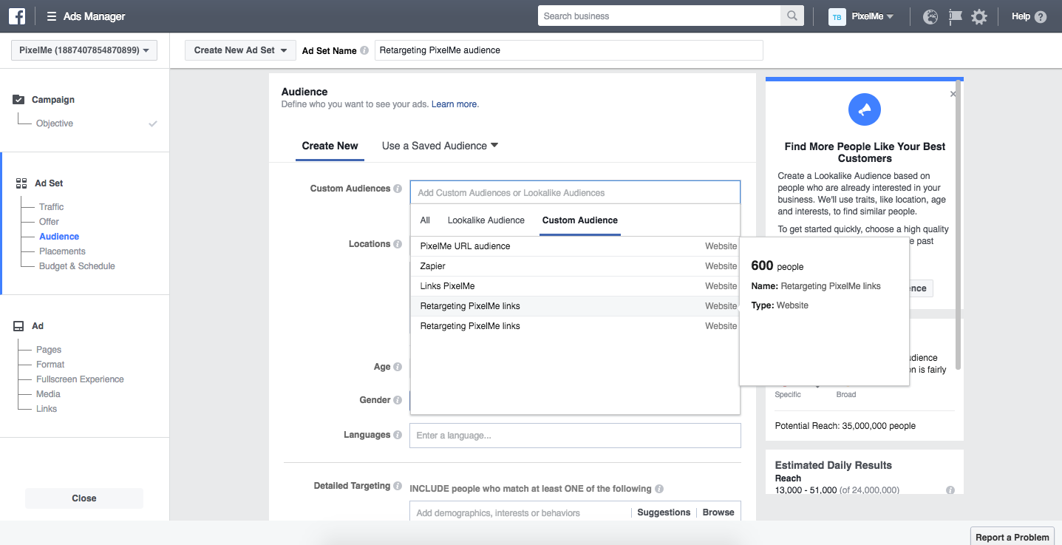The width and height of the screenshot is (1062, 545).
Task: Click the Learn more link
Action: [x=455, y=104]
